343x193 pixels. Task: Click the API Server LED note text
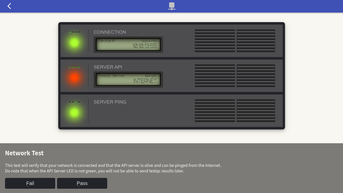pos(94,171)
